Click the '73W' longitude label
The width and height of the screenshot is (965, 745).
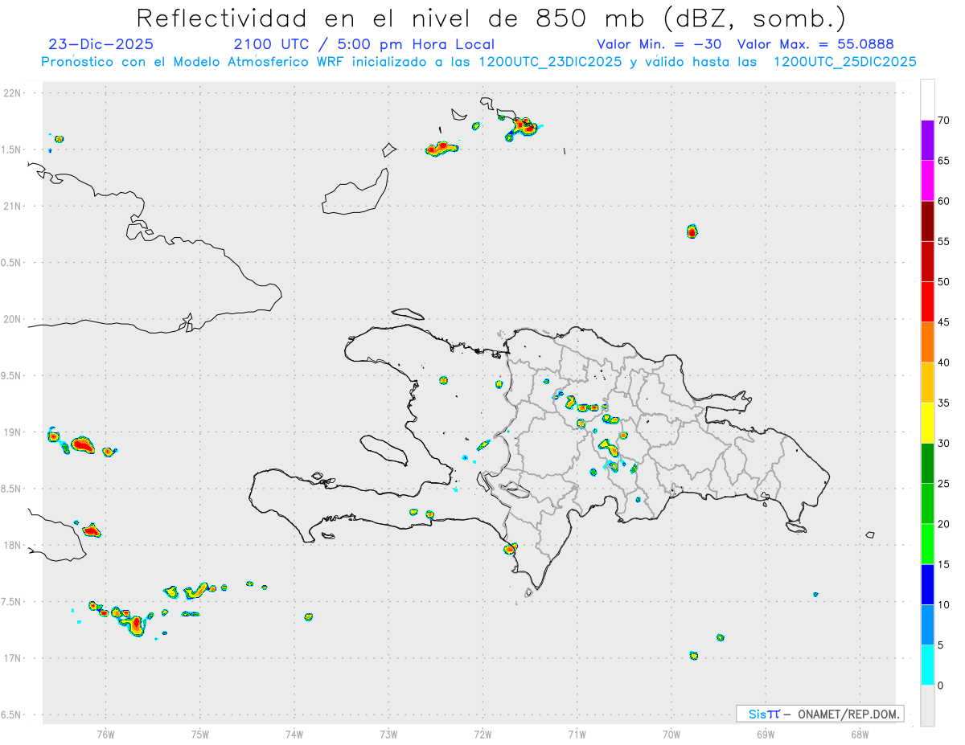388,734
